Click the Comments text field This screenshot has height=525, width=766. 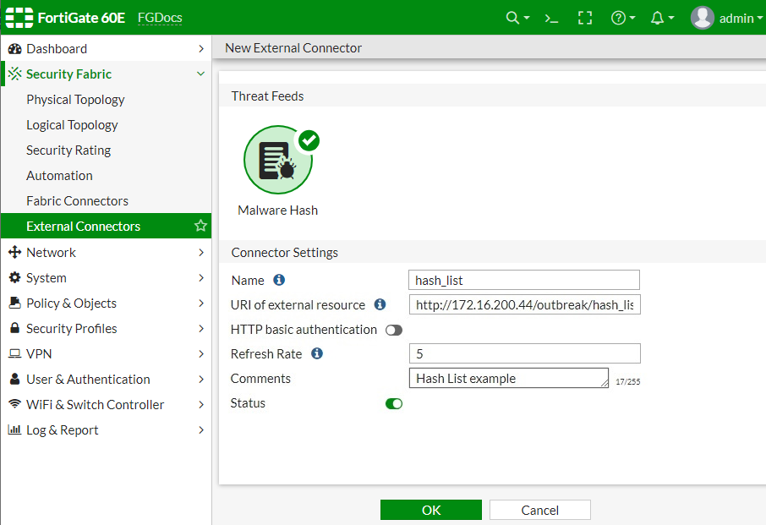coord(508,378)
